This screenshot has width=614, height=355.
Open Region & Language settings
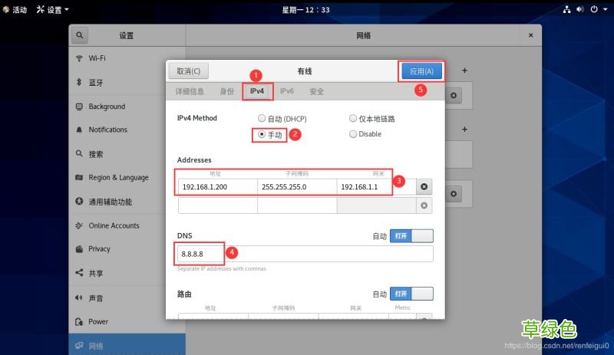127,177
